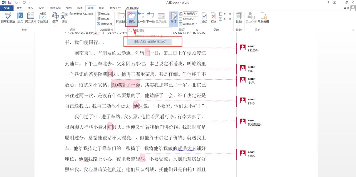
Task: Toggle the 审阅窗格 reviewing pane
Action: pos(187,24)
